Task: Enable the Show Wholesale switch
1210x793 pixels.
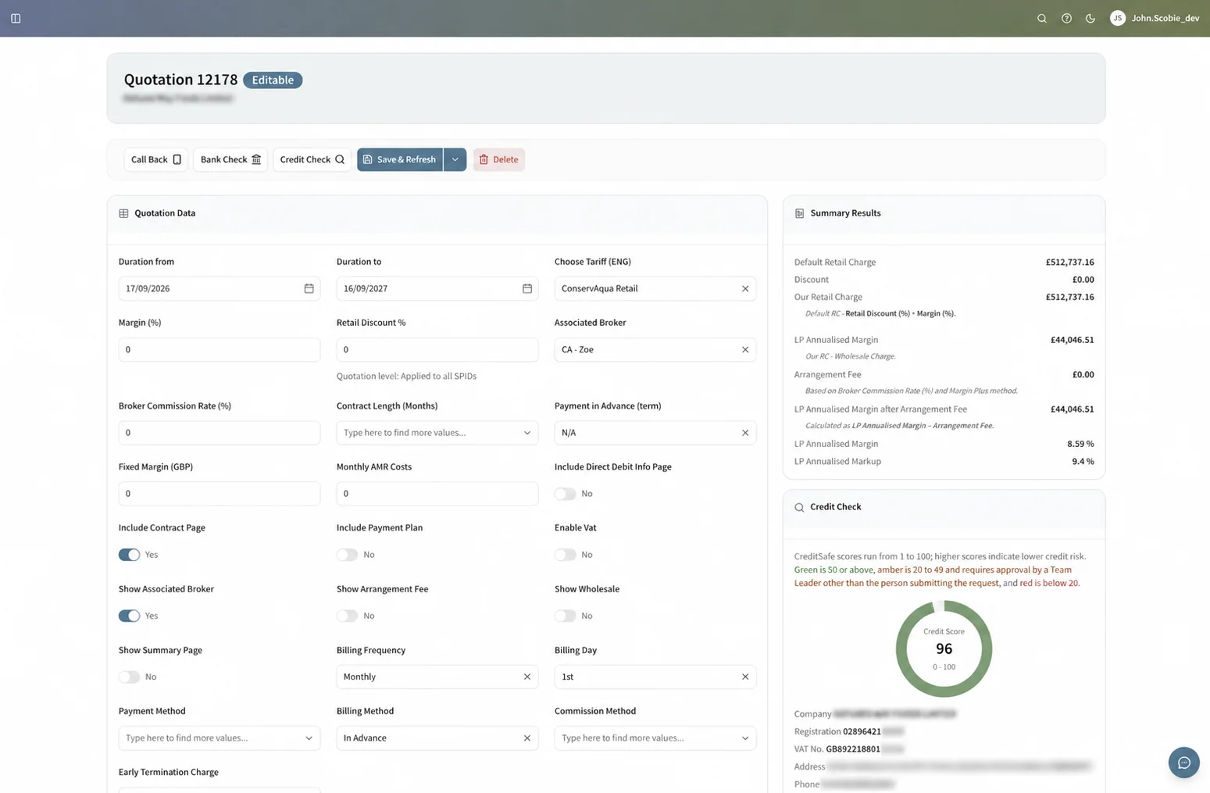Action: [565, 616]
